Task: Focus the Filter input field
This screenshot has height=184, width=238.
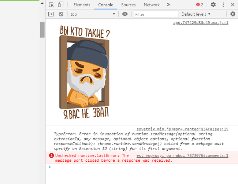Action: tap(156, 14)
